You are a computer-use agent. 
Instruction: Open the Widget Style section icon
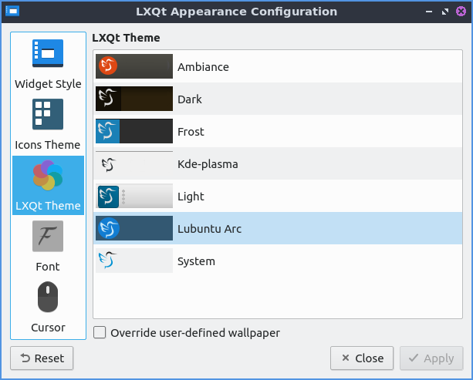(48, 54)
